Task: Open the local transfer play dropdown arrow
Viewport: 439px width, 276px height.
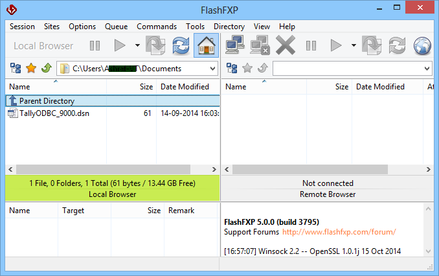Action: click(137, 45)
